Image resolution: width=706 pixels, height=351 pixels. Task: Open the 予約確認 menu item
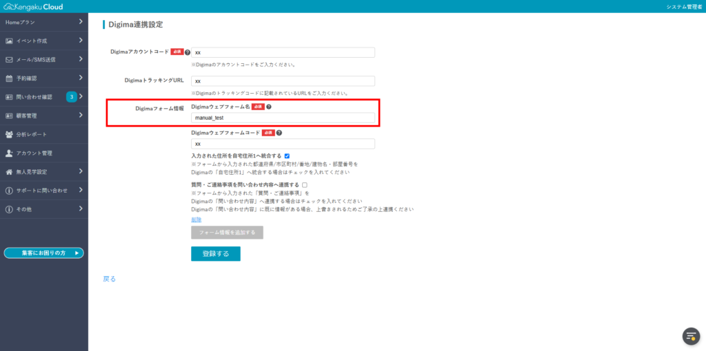tap(44, 78)
